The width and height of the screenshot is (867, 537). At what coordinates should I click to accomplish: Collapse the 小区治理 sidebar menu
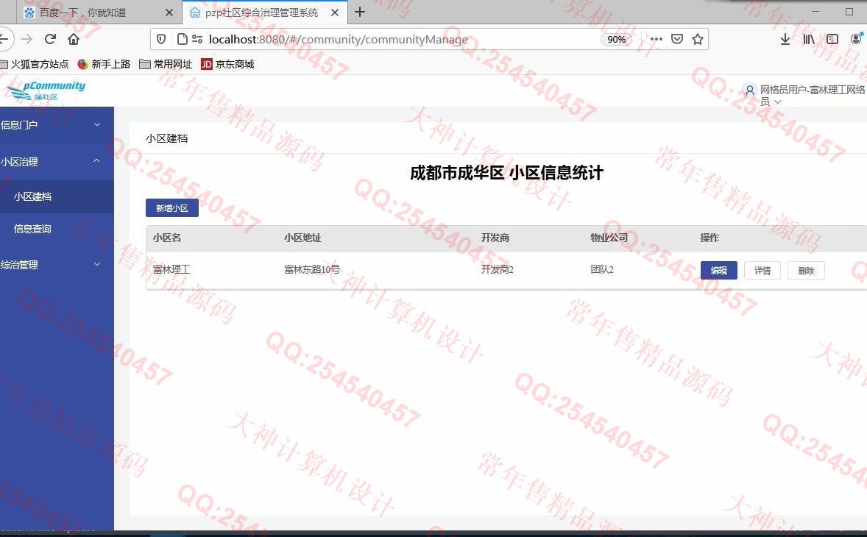click(57, 162)
